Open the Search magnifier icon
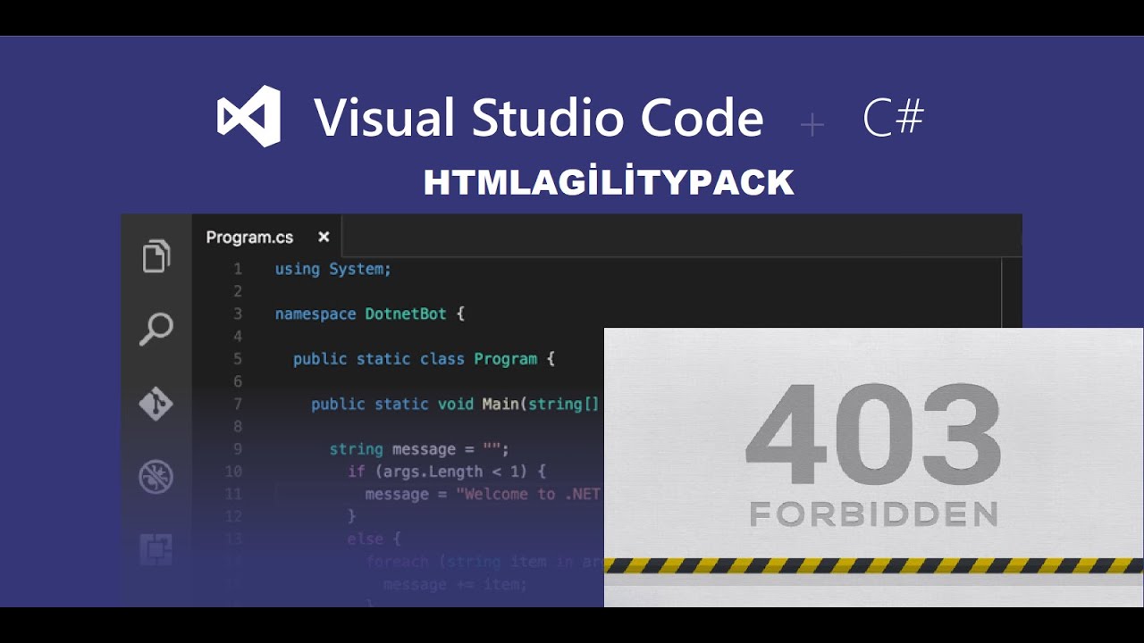The height and width of the screenshot is (643, 1144). click(156, 329)
